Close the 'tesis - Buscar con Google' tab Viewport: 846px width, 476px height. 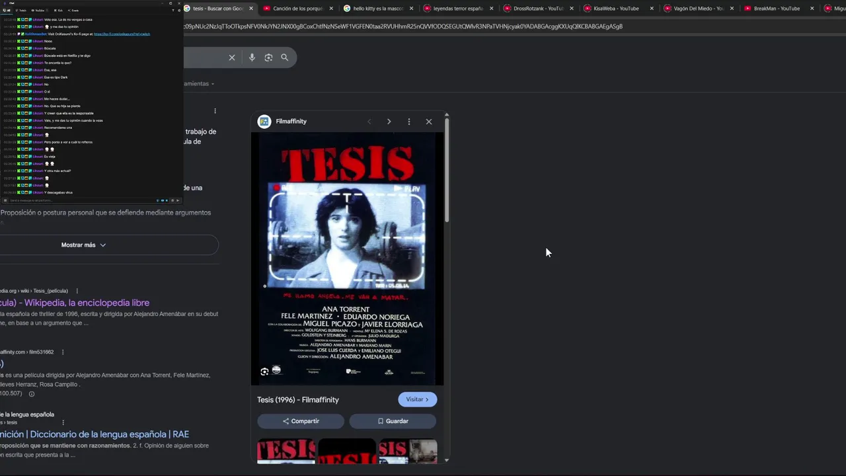[x=251, y=9]
